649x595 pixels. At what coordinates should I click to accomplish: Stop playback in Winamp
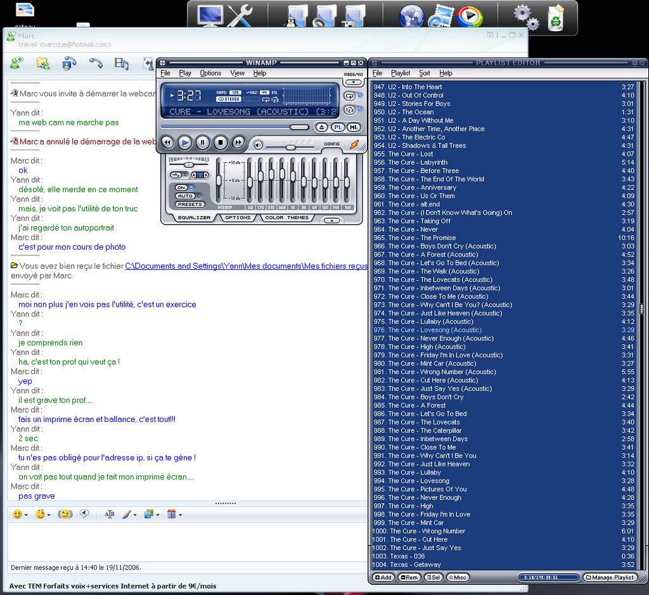pos(221,143)
